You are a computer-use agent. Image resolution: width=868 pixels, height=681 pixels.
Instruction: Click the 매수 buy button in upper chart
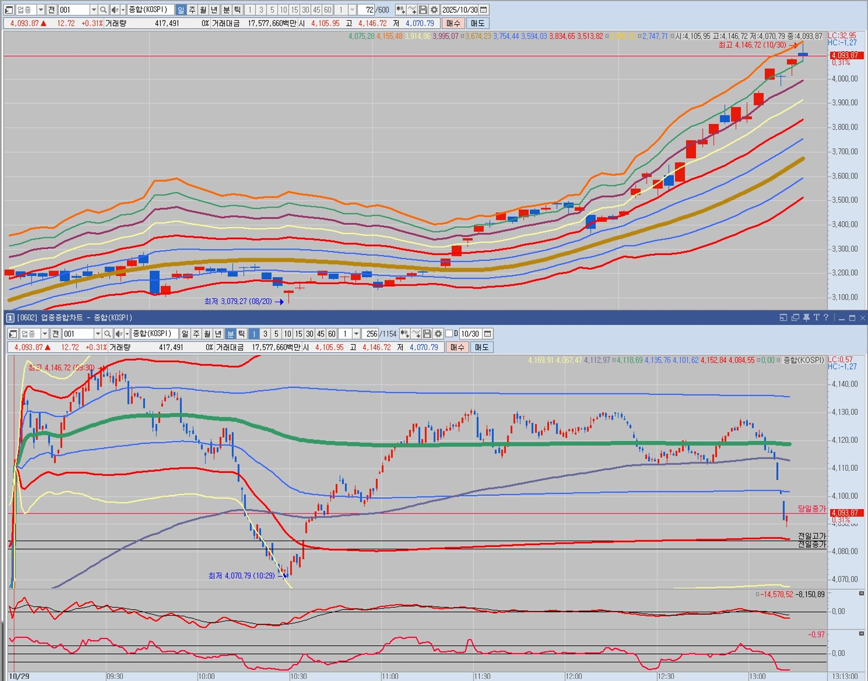453,23
